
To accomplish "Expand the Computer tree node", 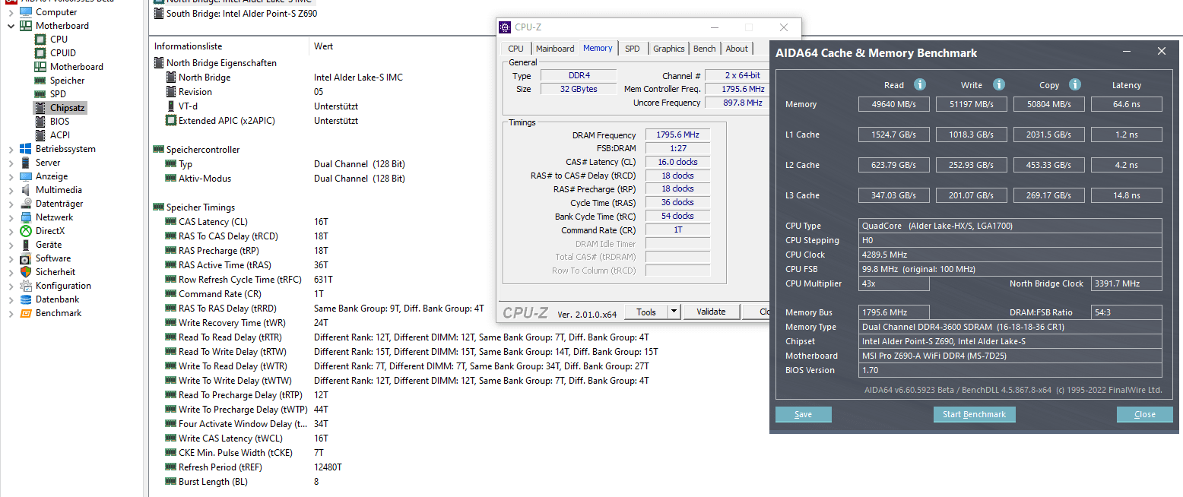I will coord(11,12).
